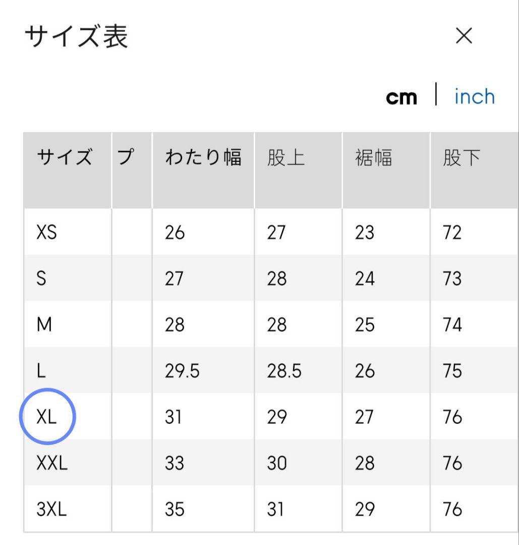The height and width of the screenshot is (545, 519).
Task: Choose the M size row label
Action: tap(44, 325)
